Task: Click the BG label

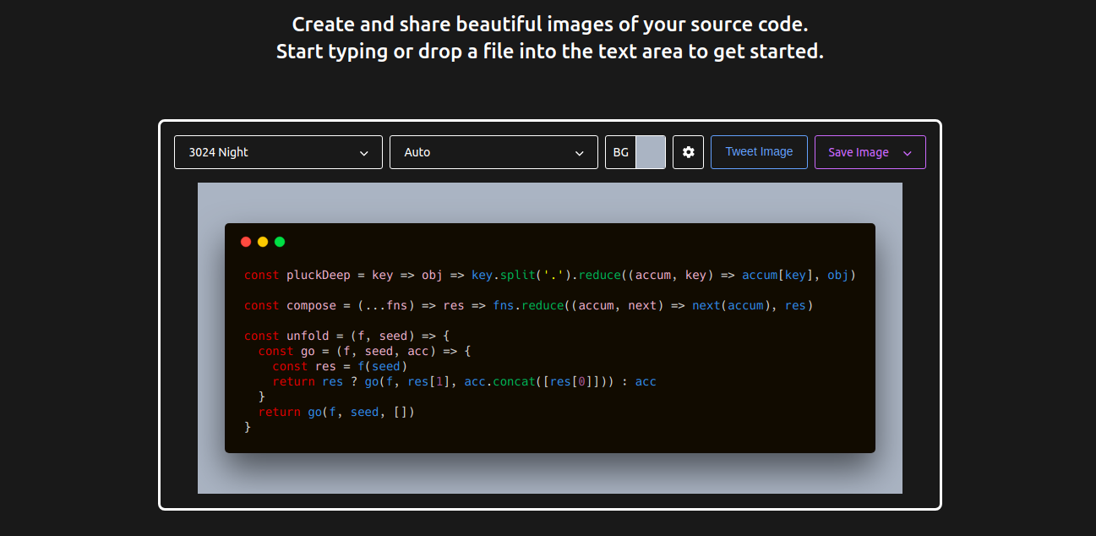Action: click(x=620, y=152)
